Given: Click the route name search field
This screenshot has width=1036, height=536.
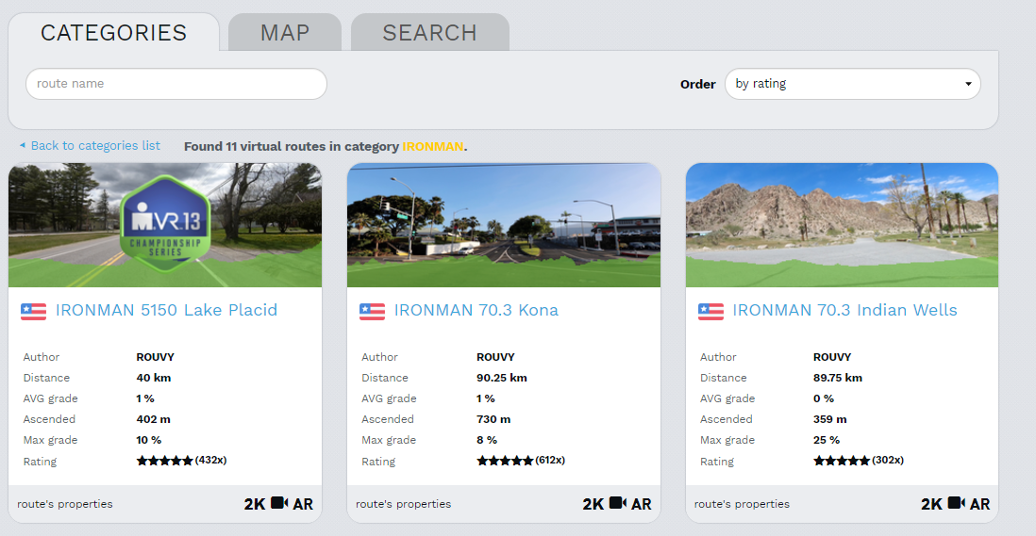Looking at the screenshot, I should click(x=176, y=84).
